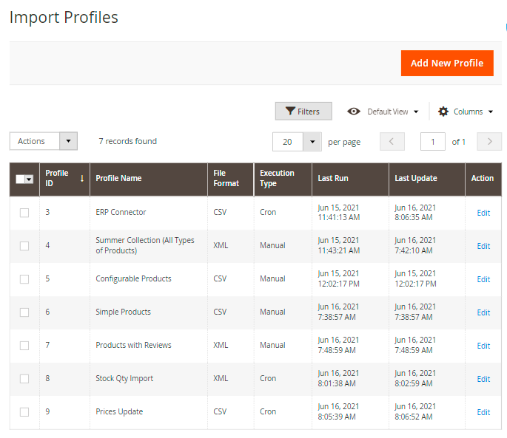The image size is (507, 438).
Task: Check the Prices Update row checkbox
Action: 24,412
